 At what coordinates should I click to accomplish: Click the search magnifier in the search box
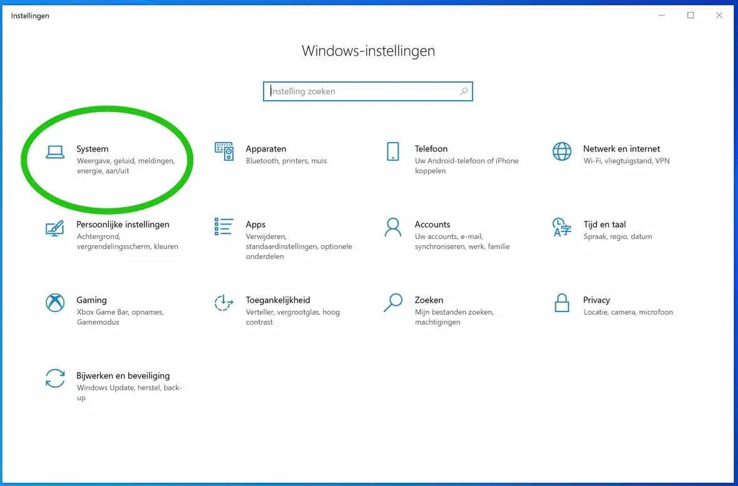pyautogui.click(x=464, y=91)
